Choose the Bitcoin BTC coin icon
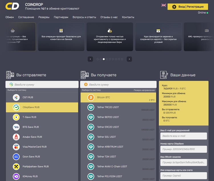 91,97
